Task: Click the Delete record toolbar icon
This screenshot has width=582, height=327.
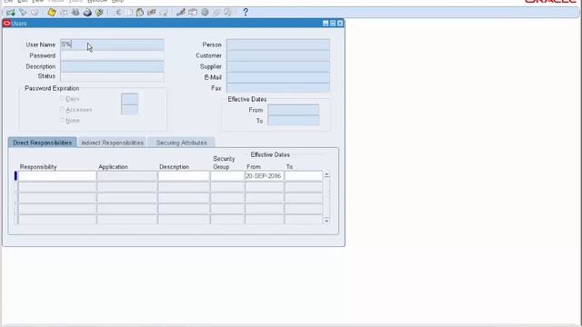Action: point(164,12)
